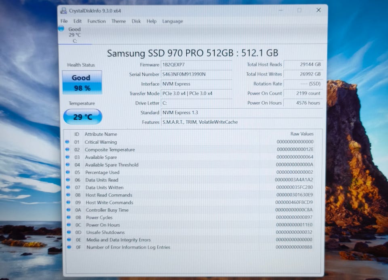Click the Interface field showing NVM Express
The width and height of the screenshot is (388, 280).
(x=196, y=84)
